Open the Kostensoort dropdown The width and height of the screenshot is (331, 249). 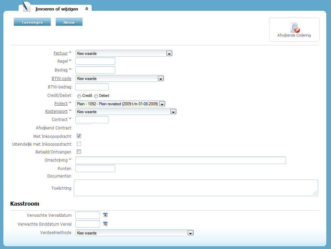coord(173,111)
